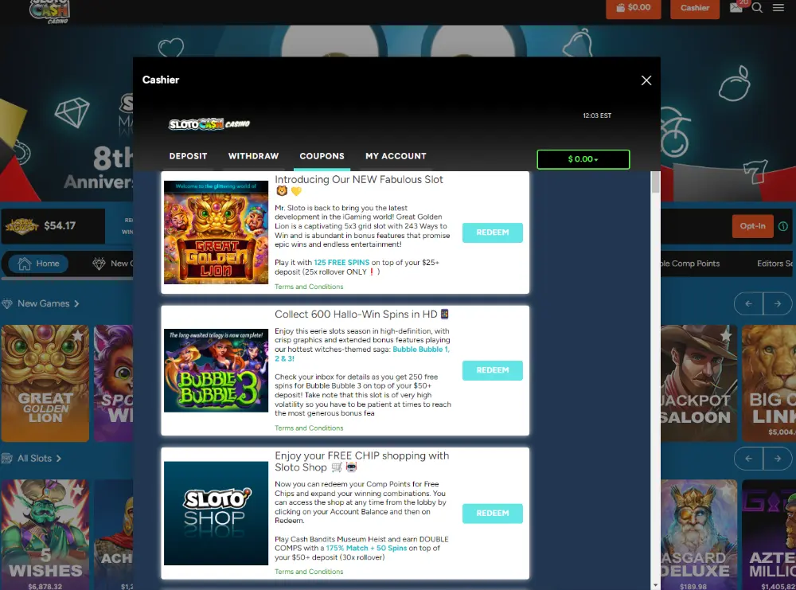Viewport: 796px width, 590px height.
Task: Go to previous New Games with left arrow
Action: pos(748,303)
